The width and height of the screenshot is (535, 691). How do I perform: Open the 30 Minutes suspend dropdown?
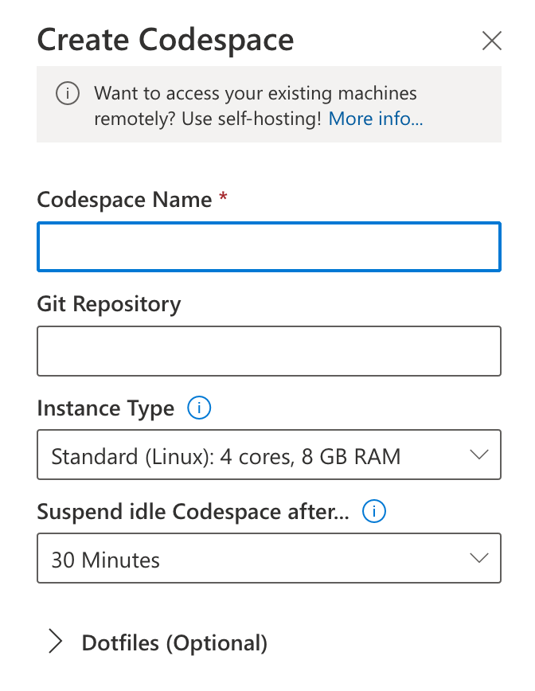tap(269, 558)
